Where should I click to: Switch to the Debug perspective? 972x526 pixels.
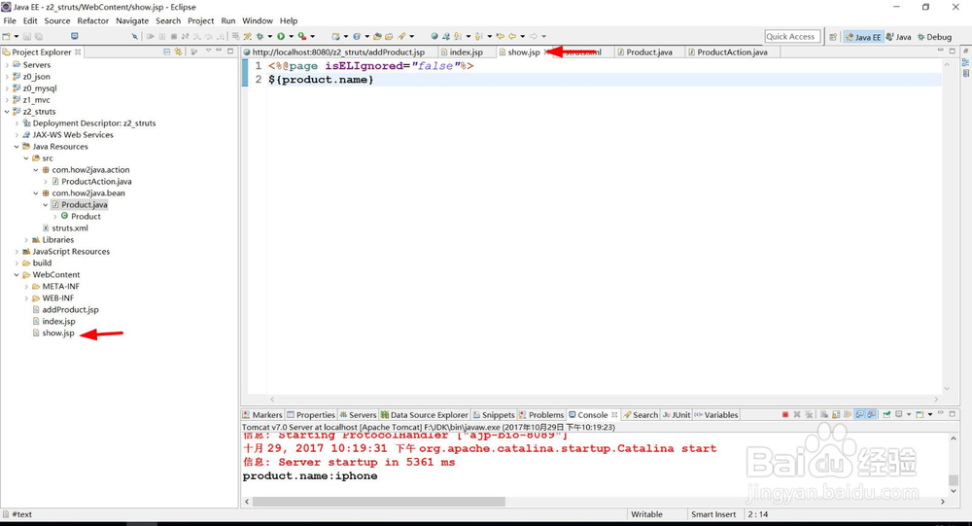point(934,37)
